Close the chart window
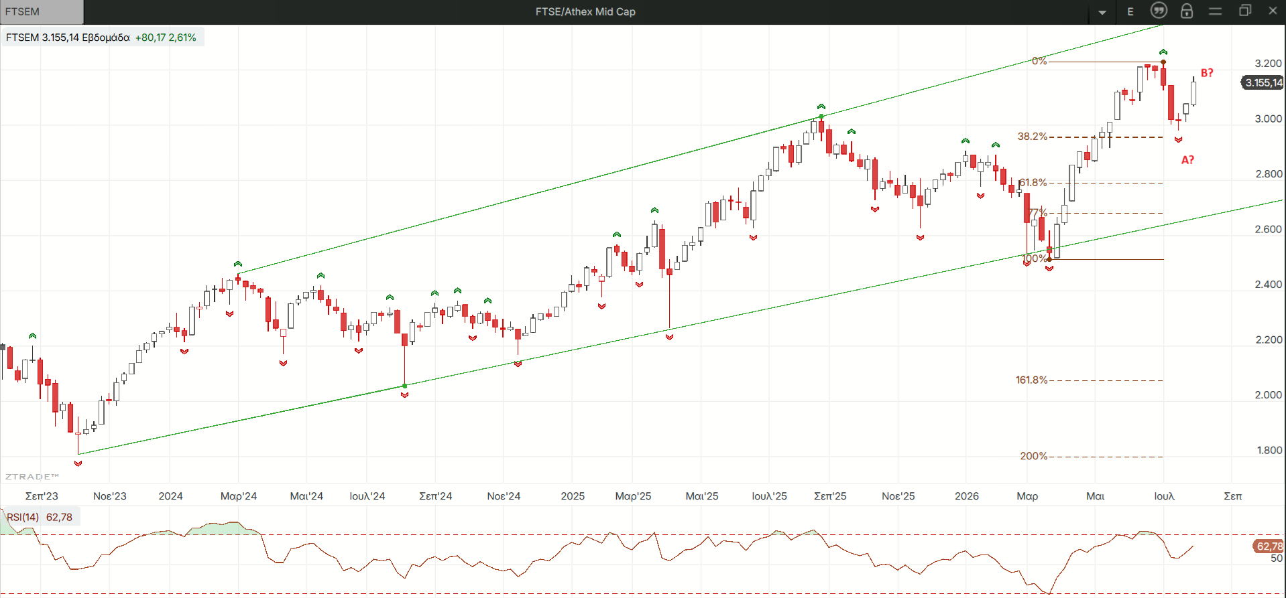Image resolution: width=1286 pixels, height=598 pixels. click(1273, 11)
